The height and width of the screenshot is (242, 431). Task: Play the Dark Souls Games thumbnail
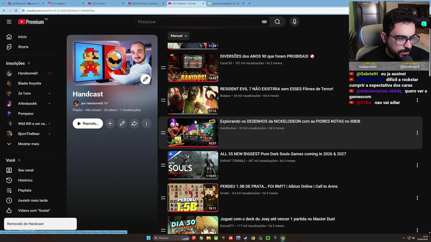193,165
